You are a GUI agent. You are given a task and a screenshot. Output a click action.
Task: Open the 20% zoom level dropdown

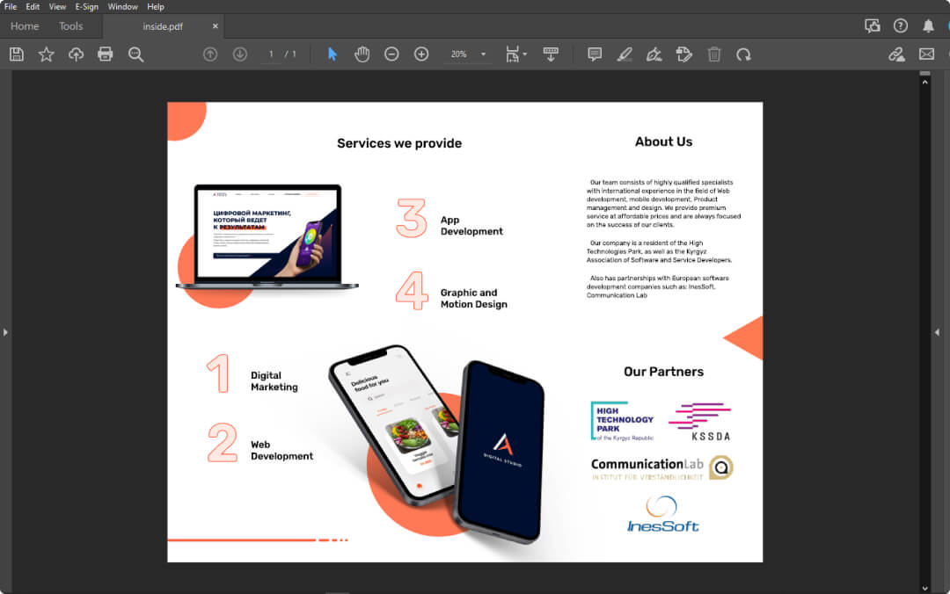point(483,54)
